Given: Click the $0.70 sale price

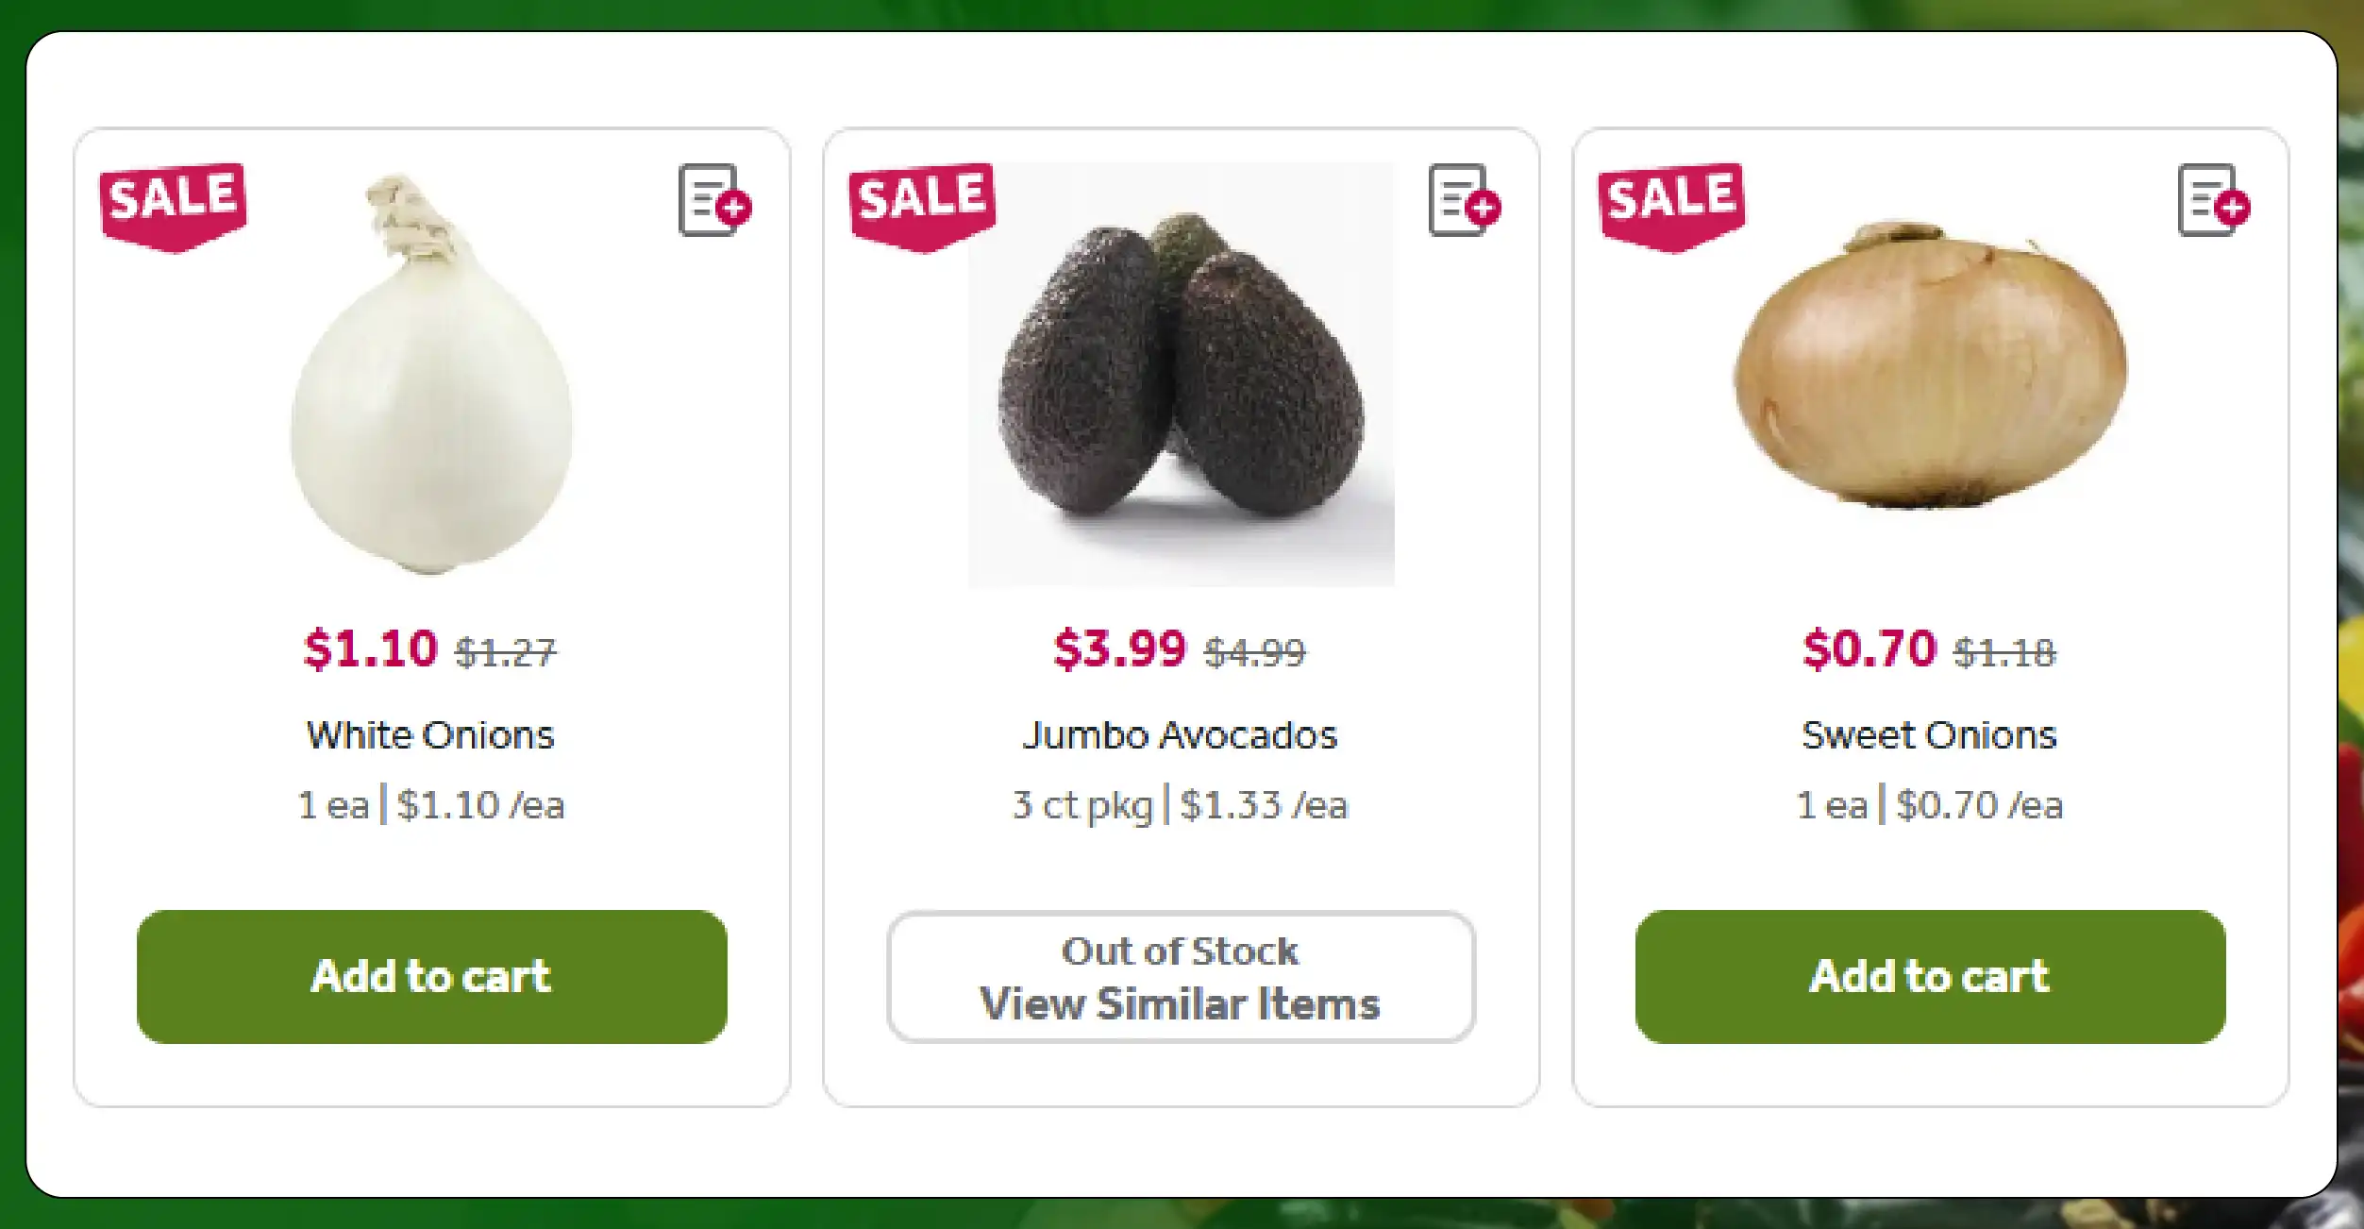Looking at the screenshot, I should [x=1869, y=649].
